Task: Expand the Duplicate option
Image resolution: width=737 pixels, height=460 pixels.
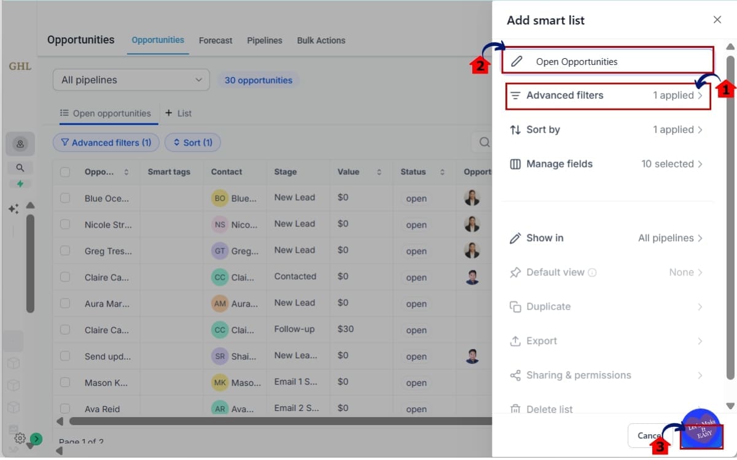Action: (607, 307)
